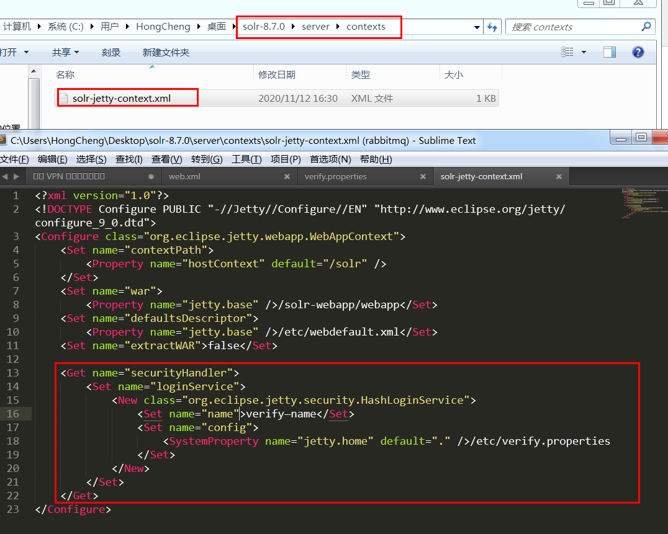Sort files by the 大小 column header

click(454, 75)
